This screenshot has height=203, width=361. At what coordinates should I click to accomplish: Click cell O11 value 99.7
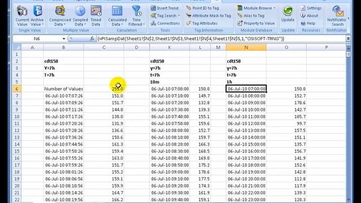coord(287,123)
